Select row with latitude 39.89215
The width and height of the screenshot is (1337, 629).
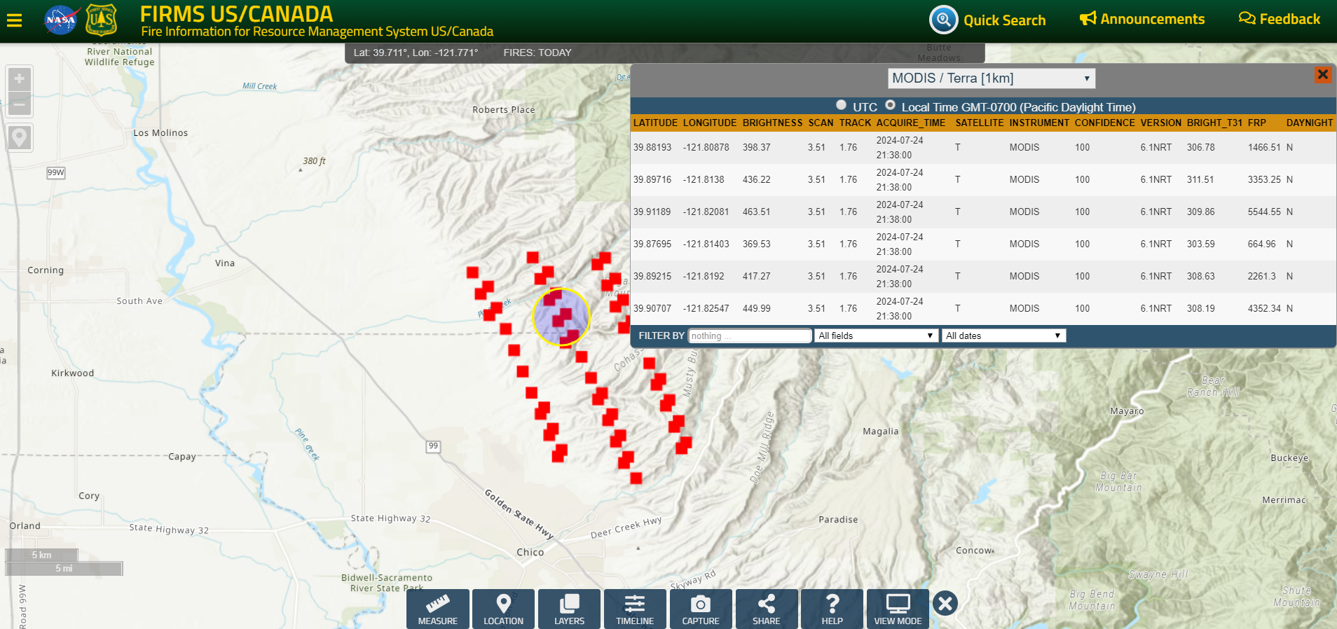983,277
